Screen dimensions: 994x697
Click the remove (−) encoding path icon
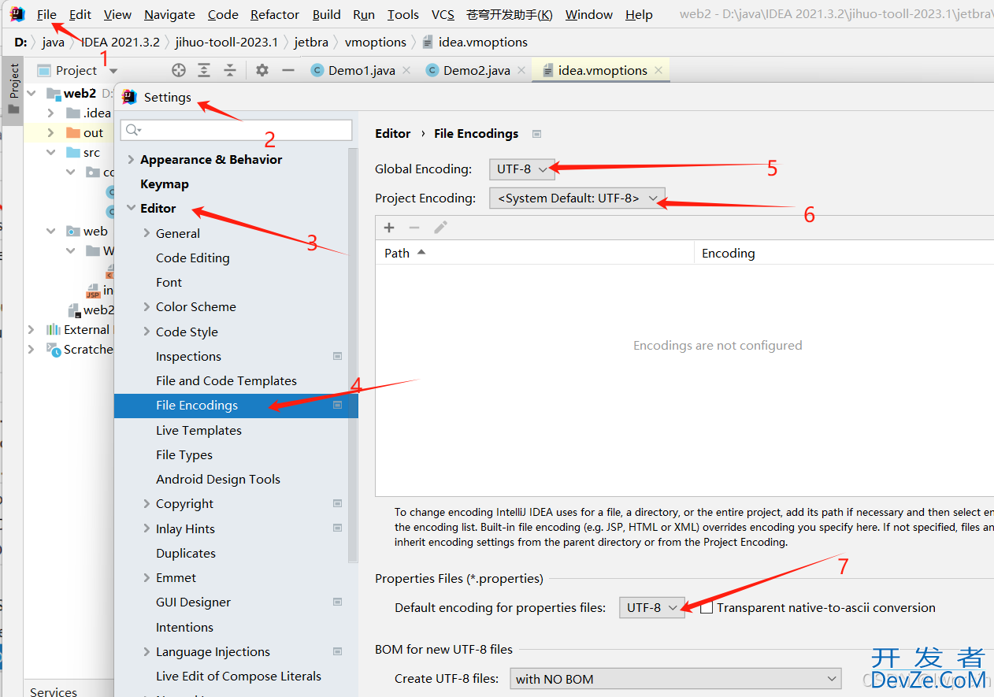tap(414, 228)
